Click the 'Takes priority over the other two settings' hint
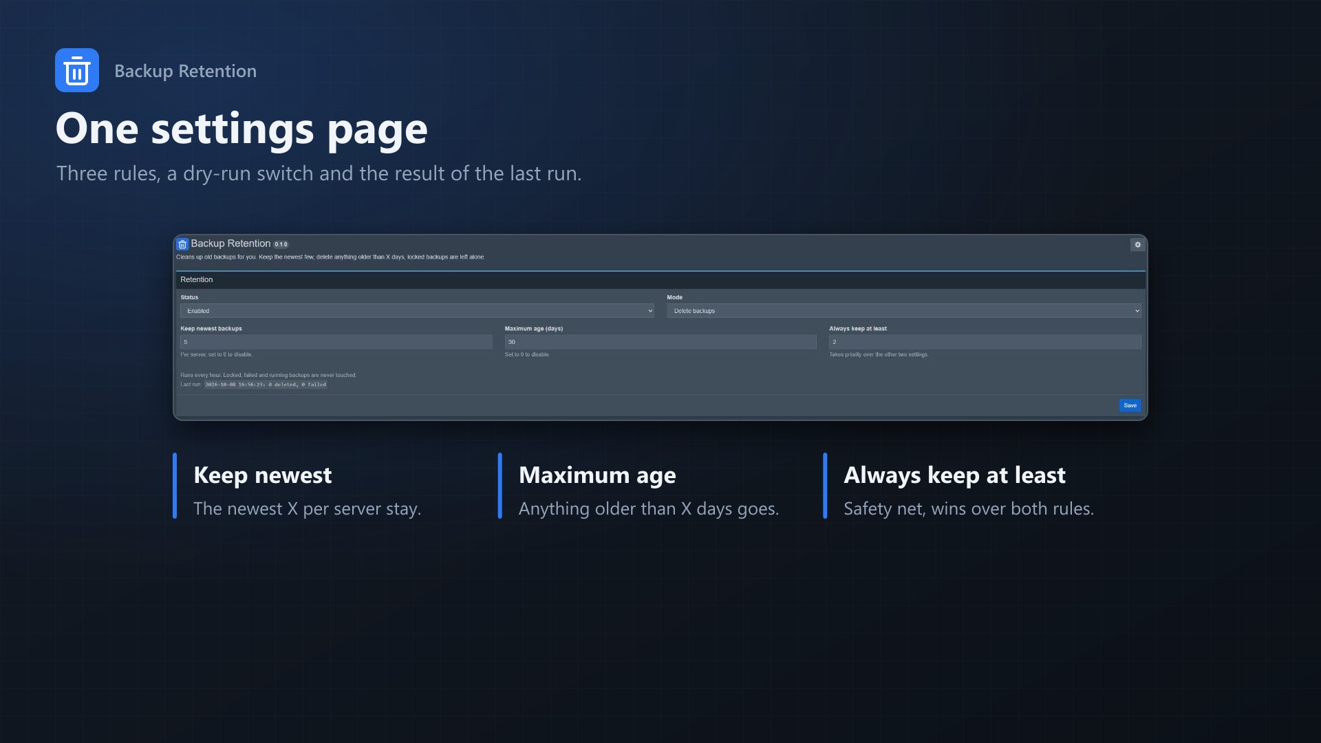 879,355
